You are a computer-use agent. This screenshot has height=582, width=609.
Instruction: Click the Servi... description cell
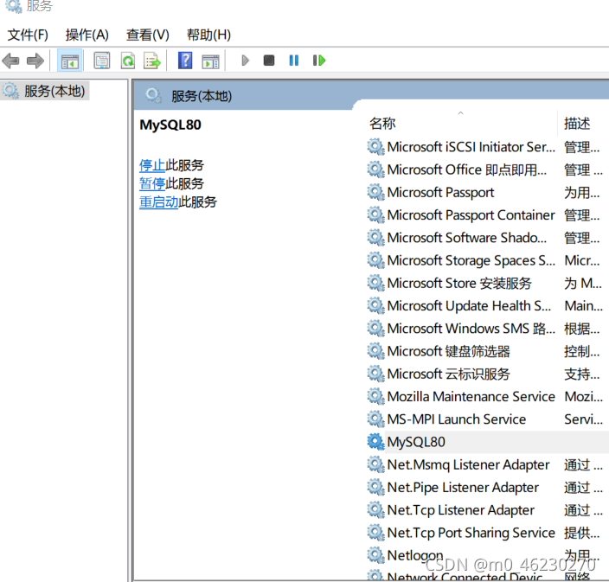tap(583, 419)
